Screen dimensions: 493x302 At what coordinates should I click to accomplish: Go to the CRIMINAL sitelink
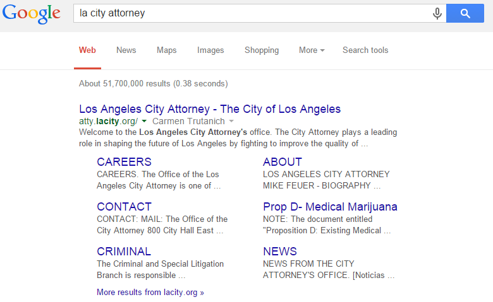pyautogui.click(x=124, y=252)
